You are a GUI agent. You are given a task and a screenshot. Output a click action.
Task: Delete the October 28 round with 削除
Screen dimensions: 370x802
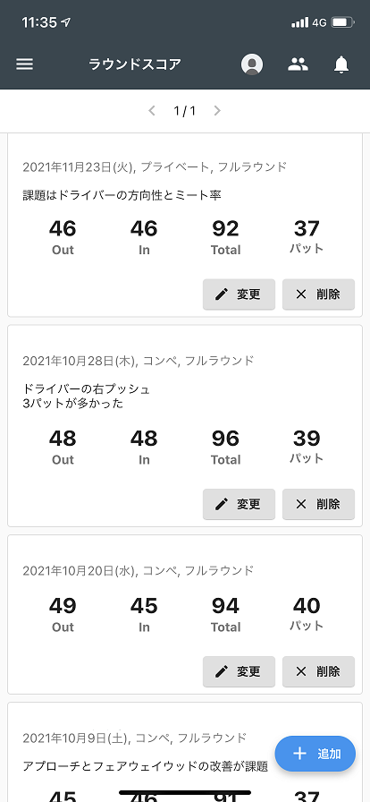tap(318, 504)
